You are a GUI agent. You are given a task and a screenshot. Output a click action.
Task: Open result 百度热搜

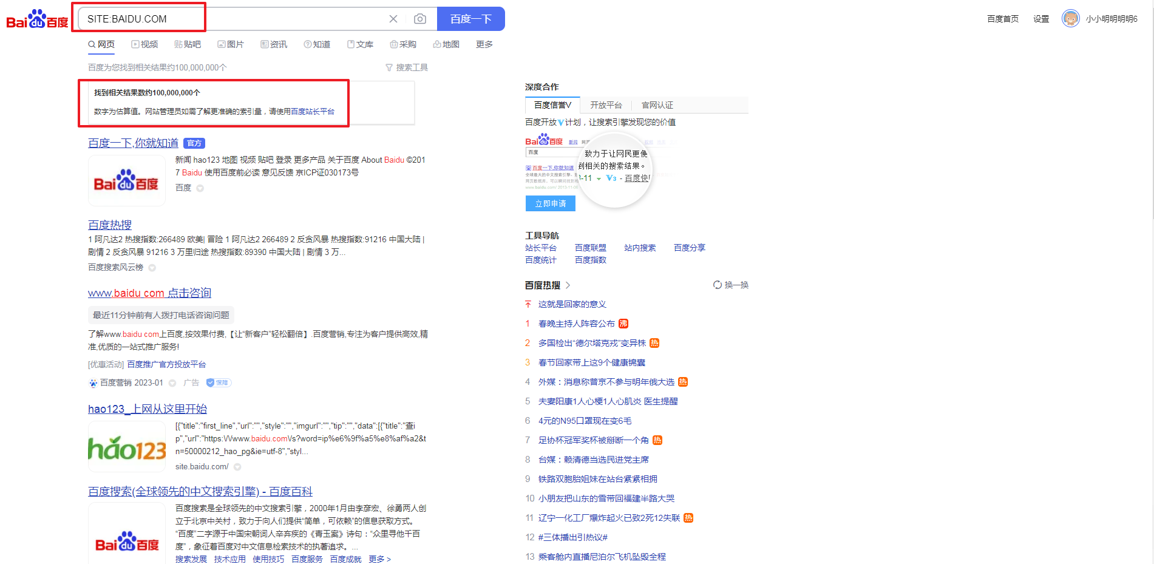(110, 225)
